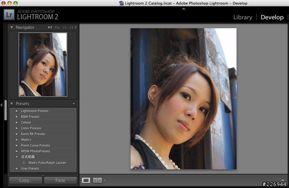The width and height of the screenshot is (289, 188).
Task: Expand the Matts's presets folder
Action: [x=17, y=140]
